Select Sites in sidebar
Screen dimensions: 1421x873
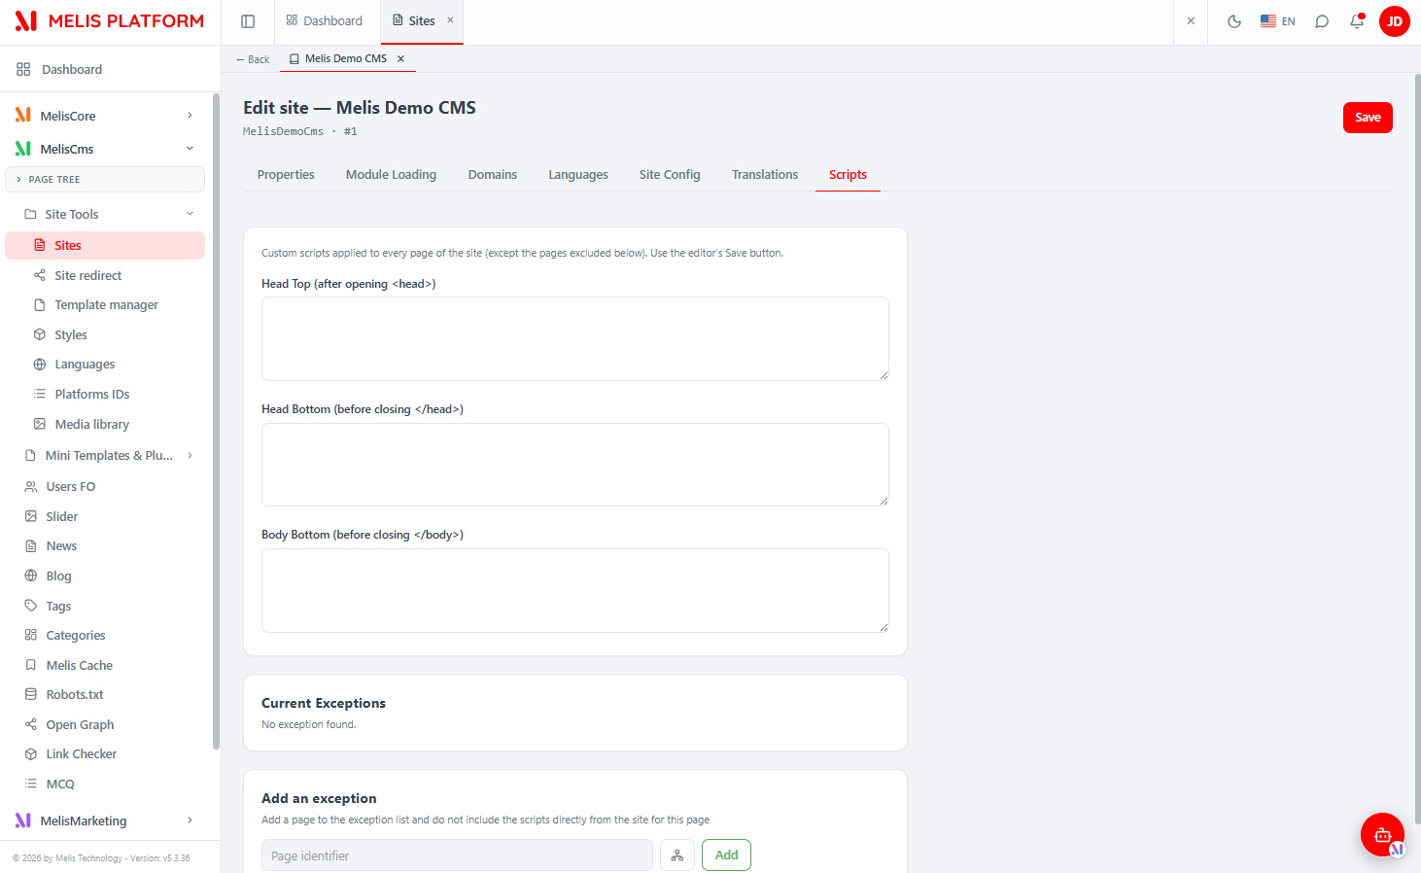105,246
